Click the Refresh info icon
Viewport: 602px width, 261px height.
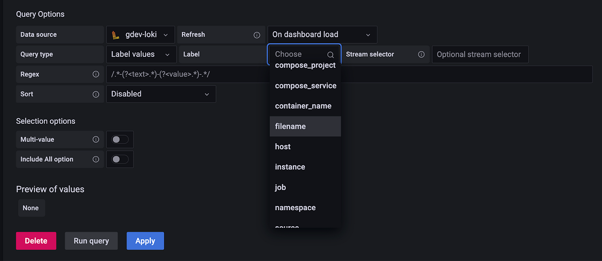257,35
